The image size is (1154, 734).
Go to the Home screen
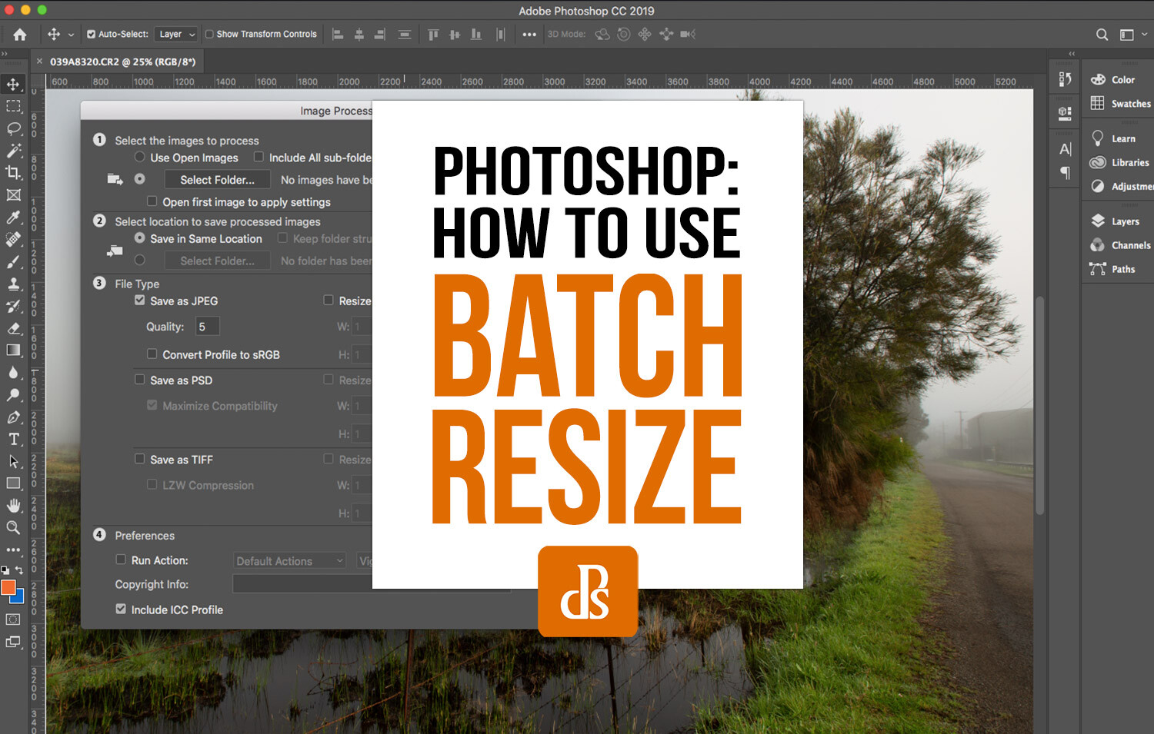click(20, 34)
